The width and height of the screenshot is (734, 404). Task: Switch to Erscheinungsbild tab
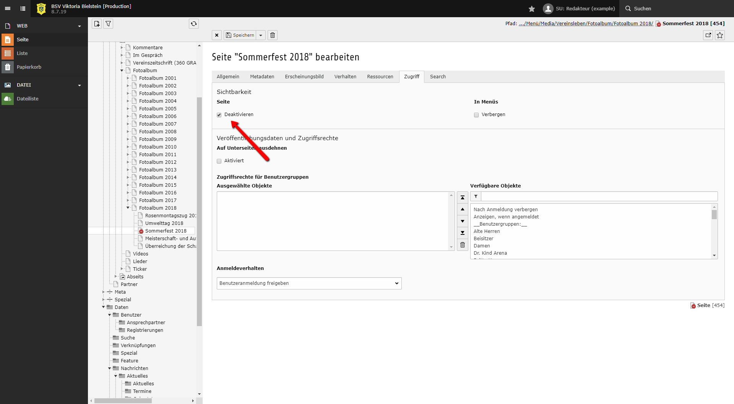coord(304,77)
